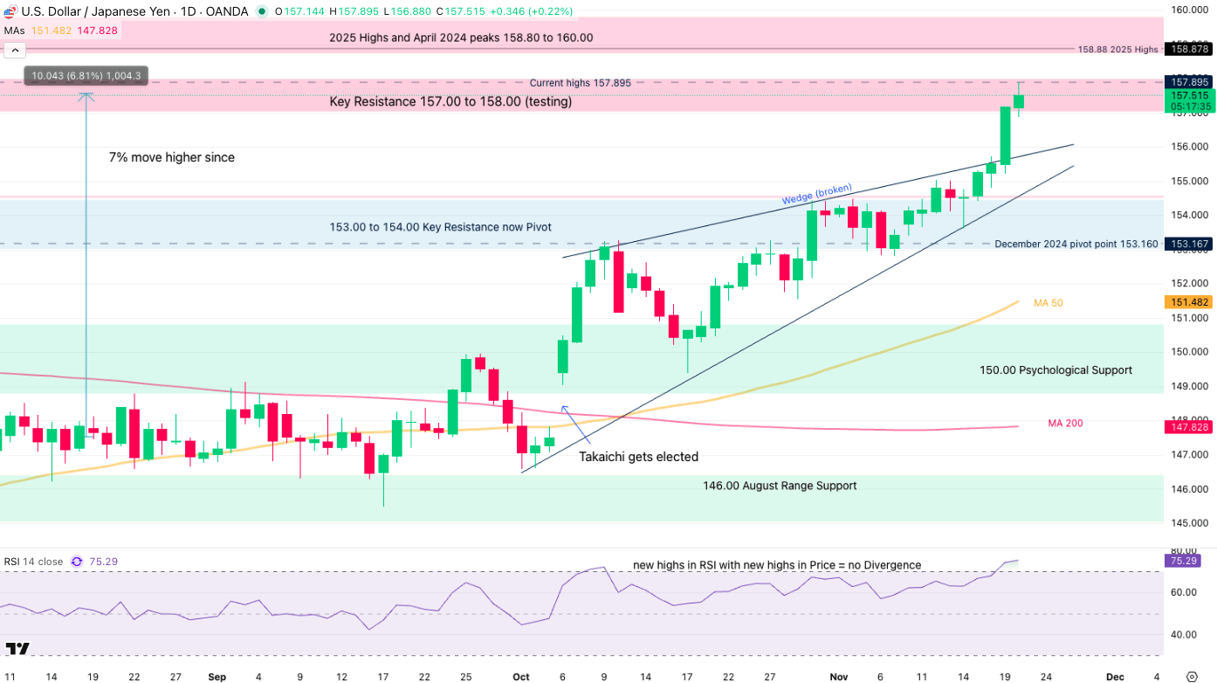Expand the OANDA exchange selector
Viewport: 1217px width, 683px height.
229,11
